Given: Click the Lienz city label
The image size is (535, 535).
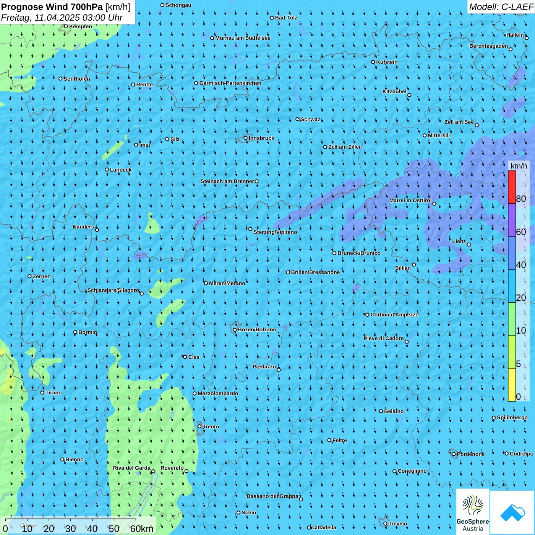Looking at the screenshot, I should [x=459, y=241].
